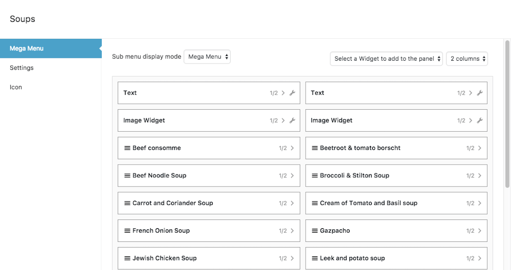Open settings wrench for right Text widget

click(480, 93)
